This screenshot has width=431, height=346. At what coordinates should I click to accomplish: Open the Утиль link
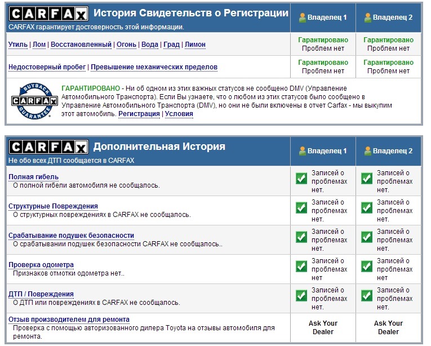click(x=18, y=45)
